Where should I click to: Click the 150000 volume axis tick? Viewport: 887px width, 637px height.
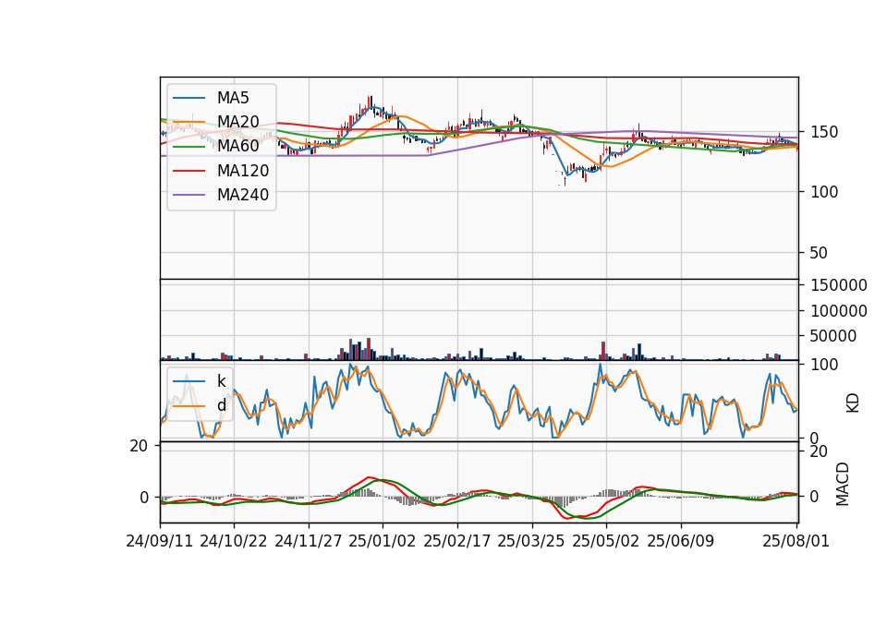pos(839,285)
